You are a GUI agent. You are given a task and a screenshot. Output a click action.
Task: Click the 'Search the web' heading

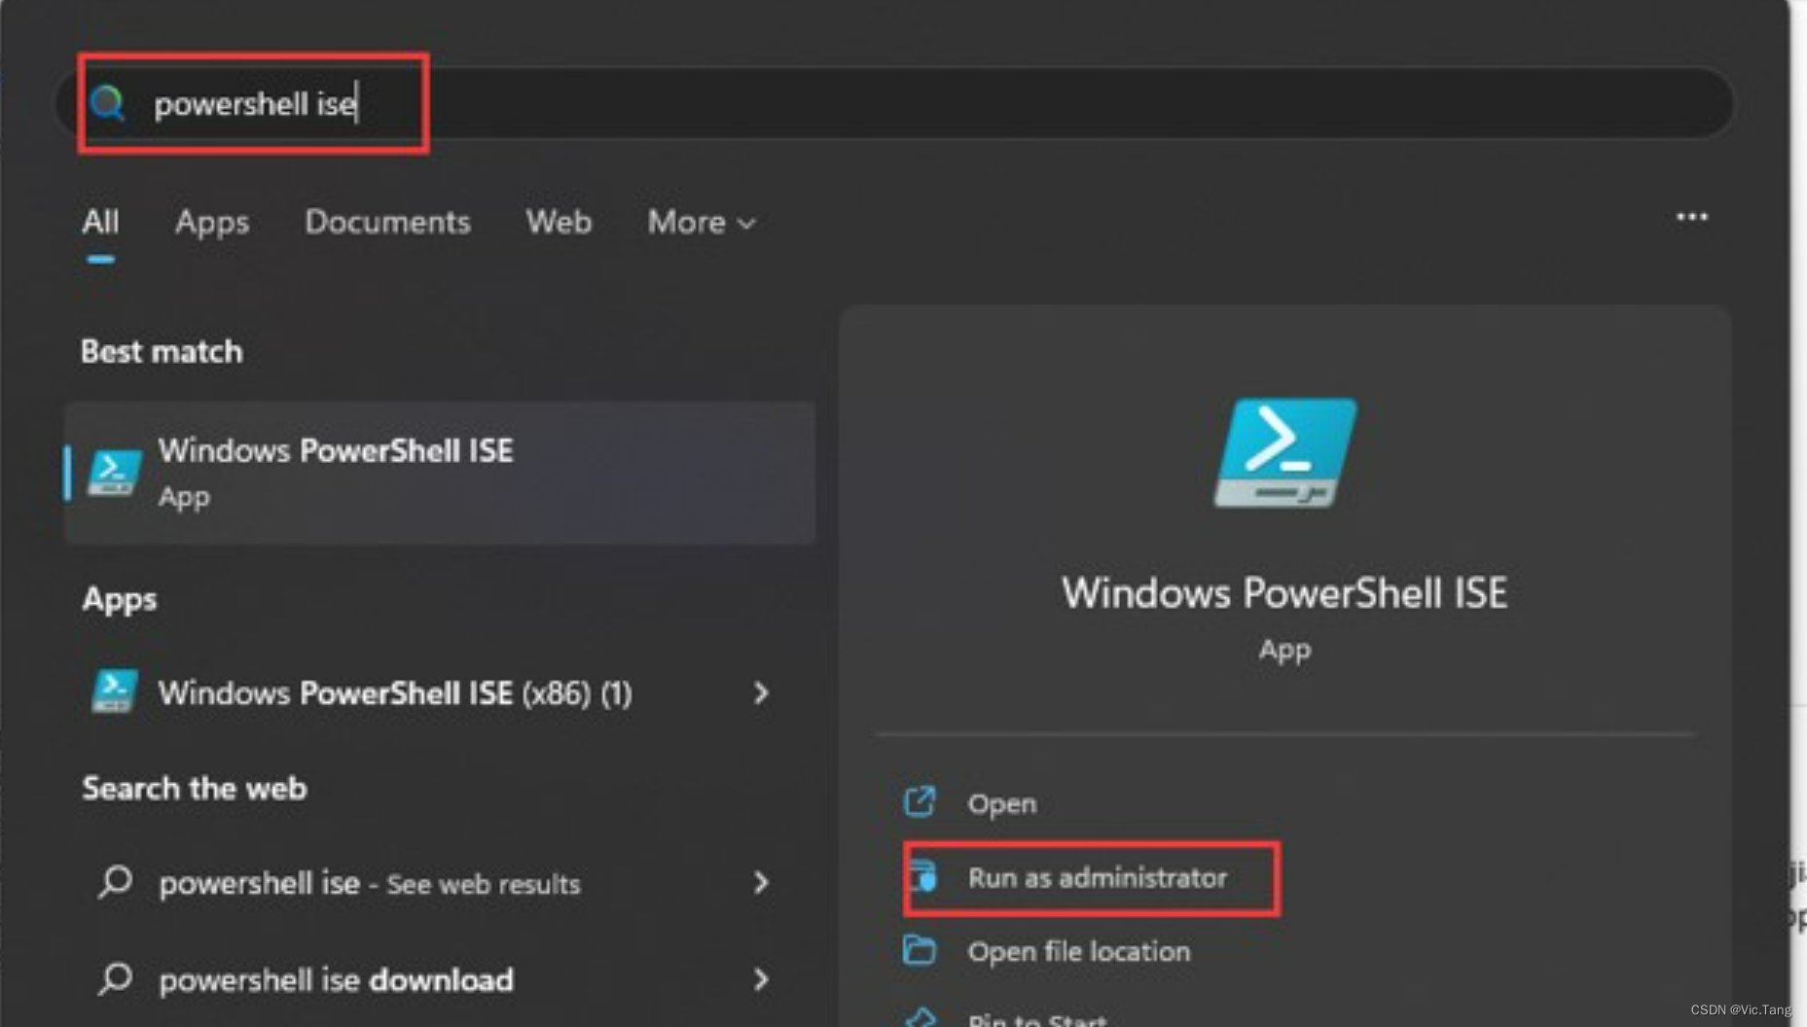point(195,788)
